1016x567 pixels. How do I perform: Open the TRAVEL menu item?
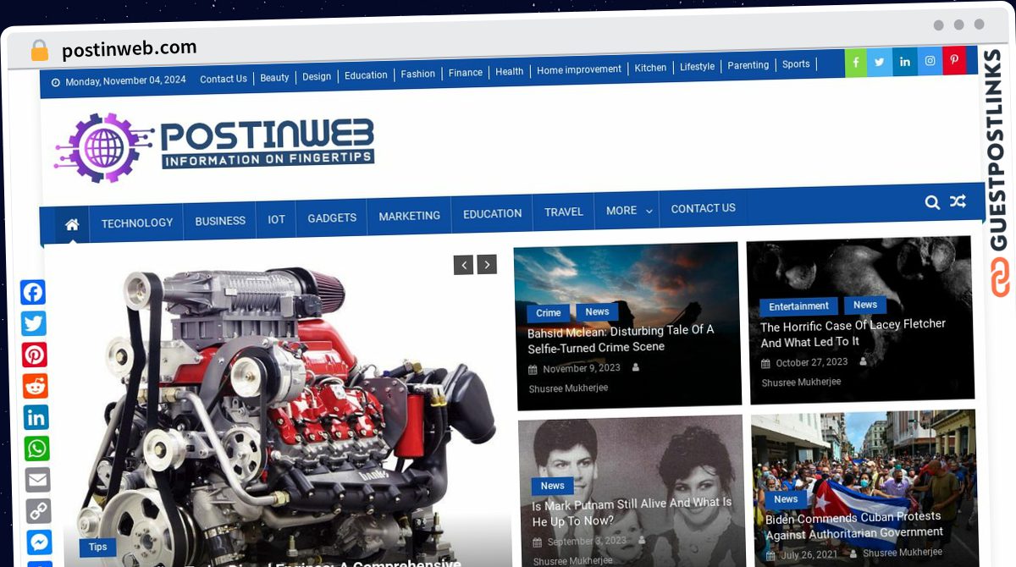pos(564,212)
